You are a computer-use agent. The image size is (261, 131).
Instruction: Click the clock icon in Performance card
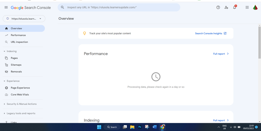[x=156, y=77]
